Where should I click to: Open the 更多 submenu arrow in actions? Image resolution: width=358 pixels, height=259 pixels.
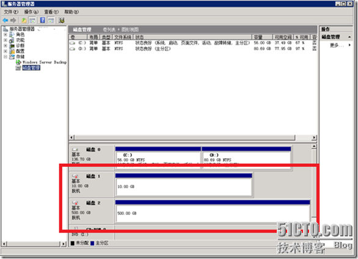point(349,45)
